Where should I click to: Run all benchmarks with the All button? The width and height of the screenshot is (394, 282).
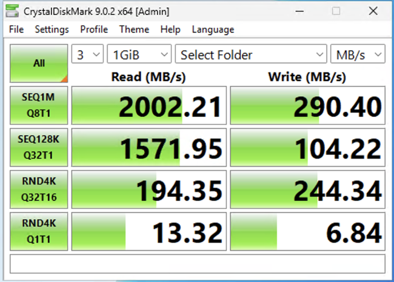[x=39, y=63]
